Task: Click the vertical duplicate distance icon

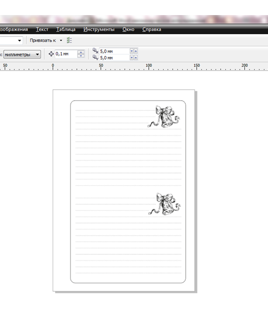Action: click(96, 58)
